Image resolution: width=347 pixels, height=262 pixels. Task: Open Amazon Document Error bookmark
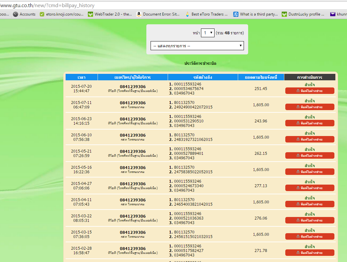(158, 14)
